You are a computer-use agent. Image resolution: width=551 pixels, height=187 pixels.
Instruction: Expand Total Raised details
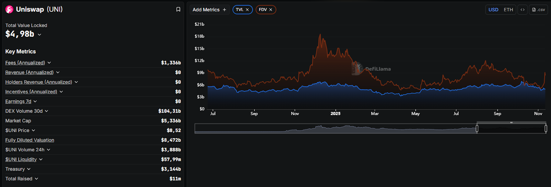tap(37, 179)
